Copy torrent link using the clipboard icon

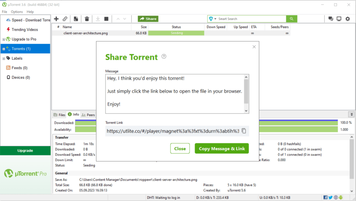pyautogui.click(x=244, y=131)
